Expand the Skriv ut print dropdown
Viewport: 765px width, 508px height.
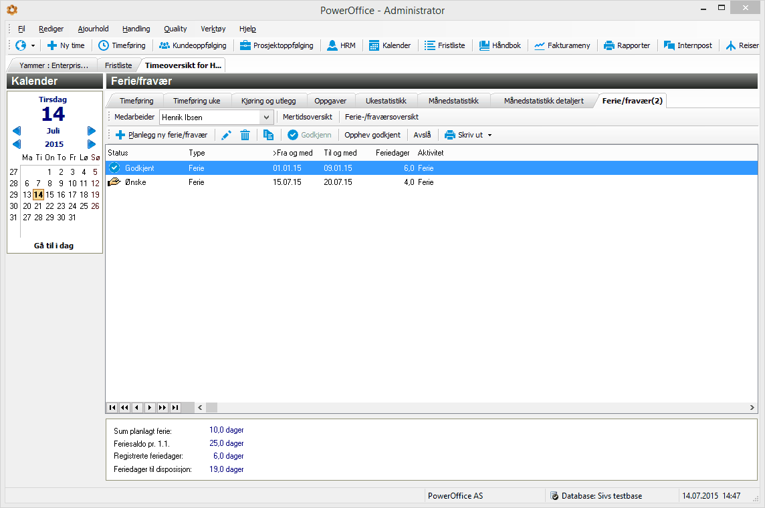tap(490, 136)
